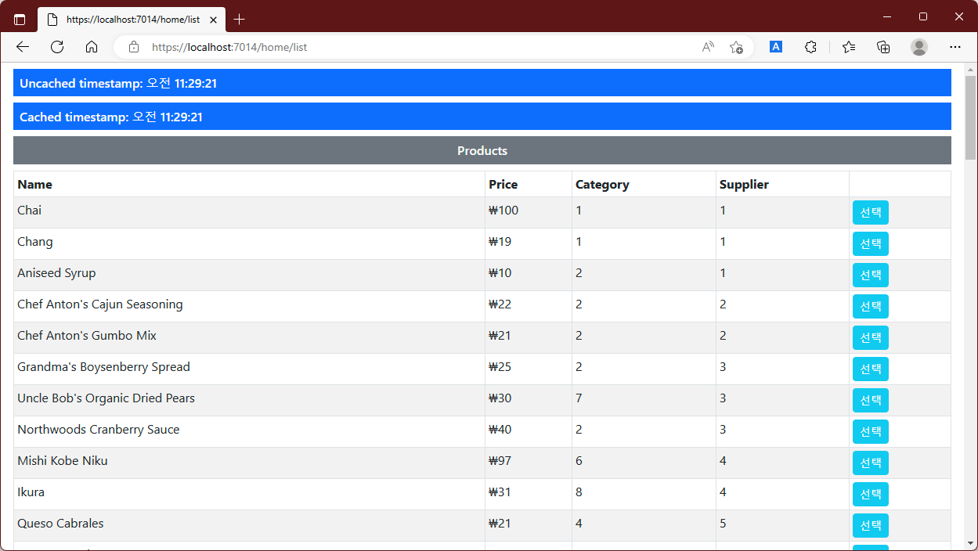
Task: Click Uncle Bob's Organic Dried Pears name
Action: 106,398
